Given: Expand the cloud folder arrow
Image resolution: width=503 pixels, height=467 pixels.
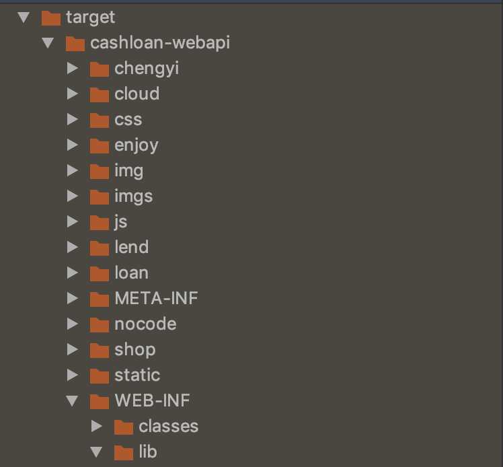Looking at the screenshot, I should [x=73, y=94].
